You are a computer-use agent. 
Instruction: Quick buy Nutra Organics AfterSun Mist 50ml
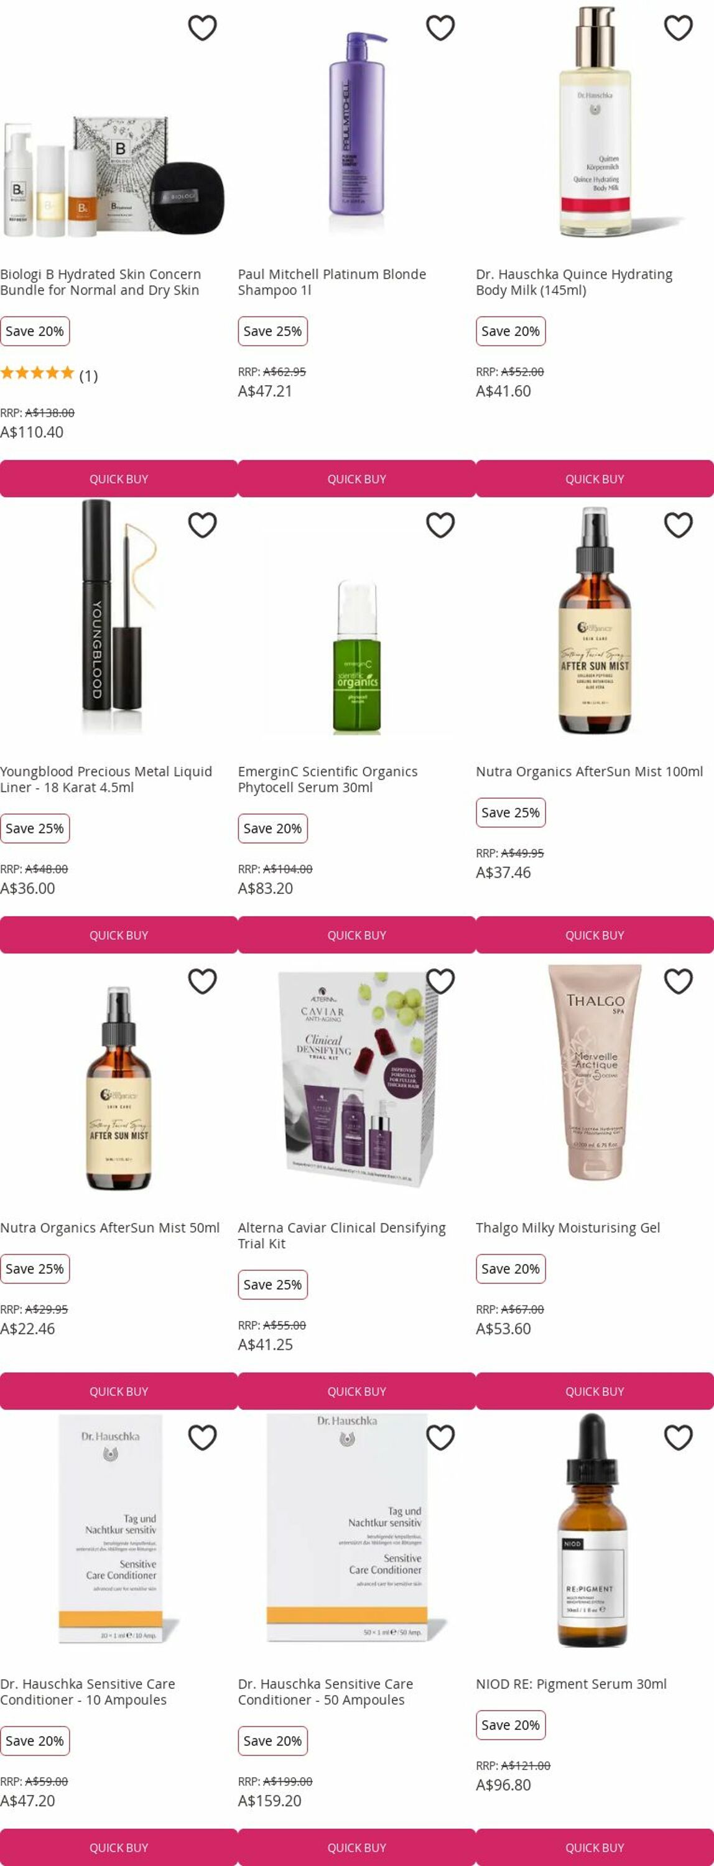pyautogui.click(x=119, y=1391)
